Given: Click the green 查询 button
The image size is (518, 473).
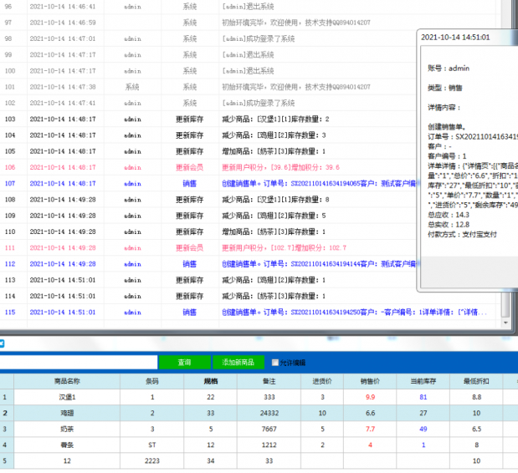Looking at the screenshot, I should point(184,362).
